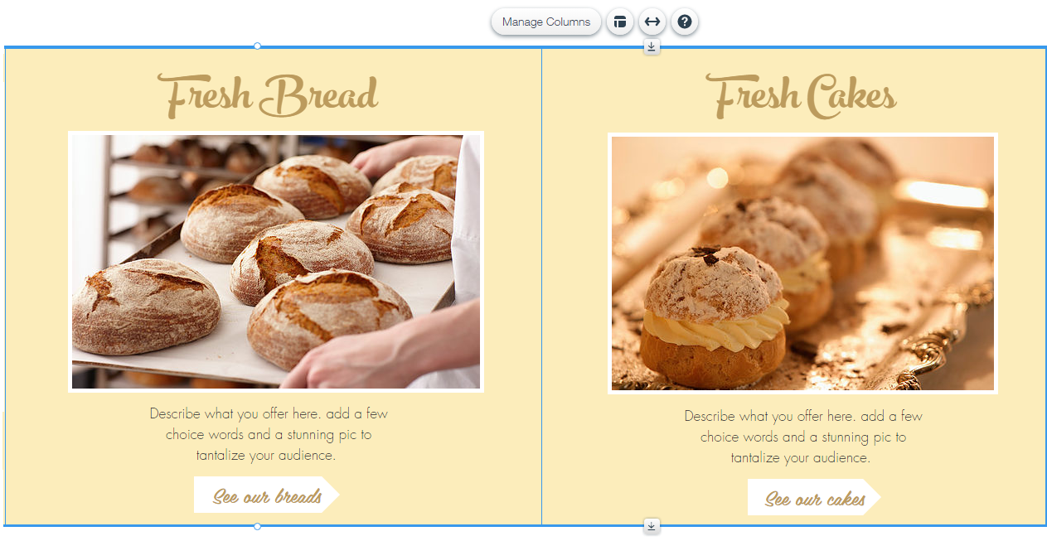Click the bread loaves photo
The width and height of the screenshot is (1047, 541).
[x=276, y=262]
